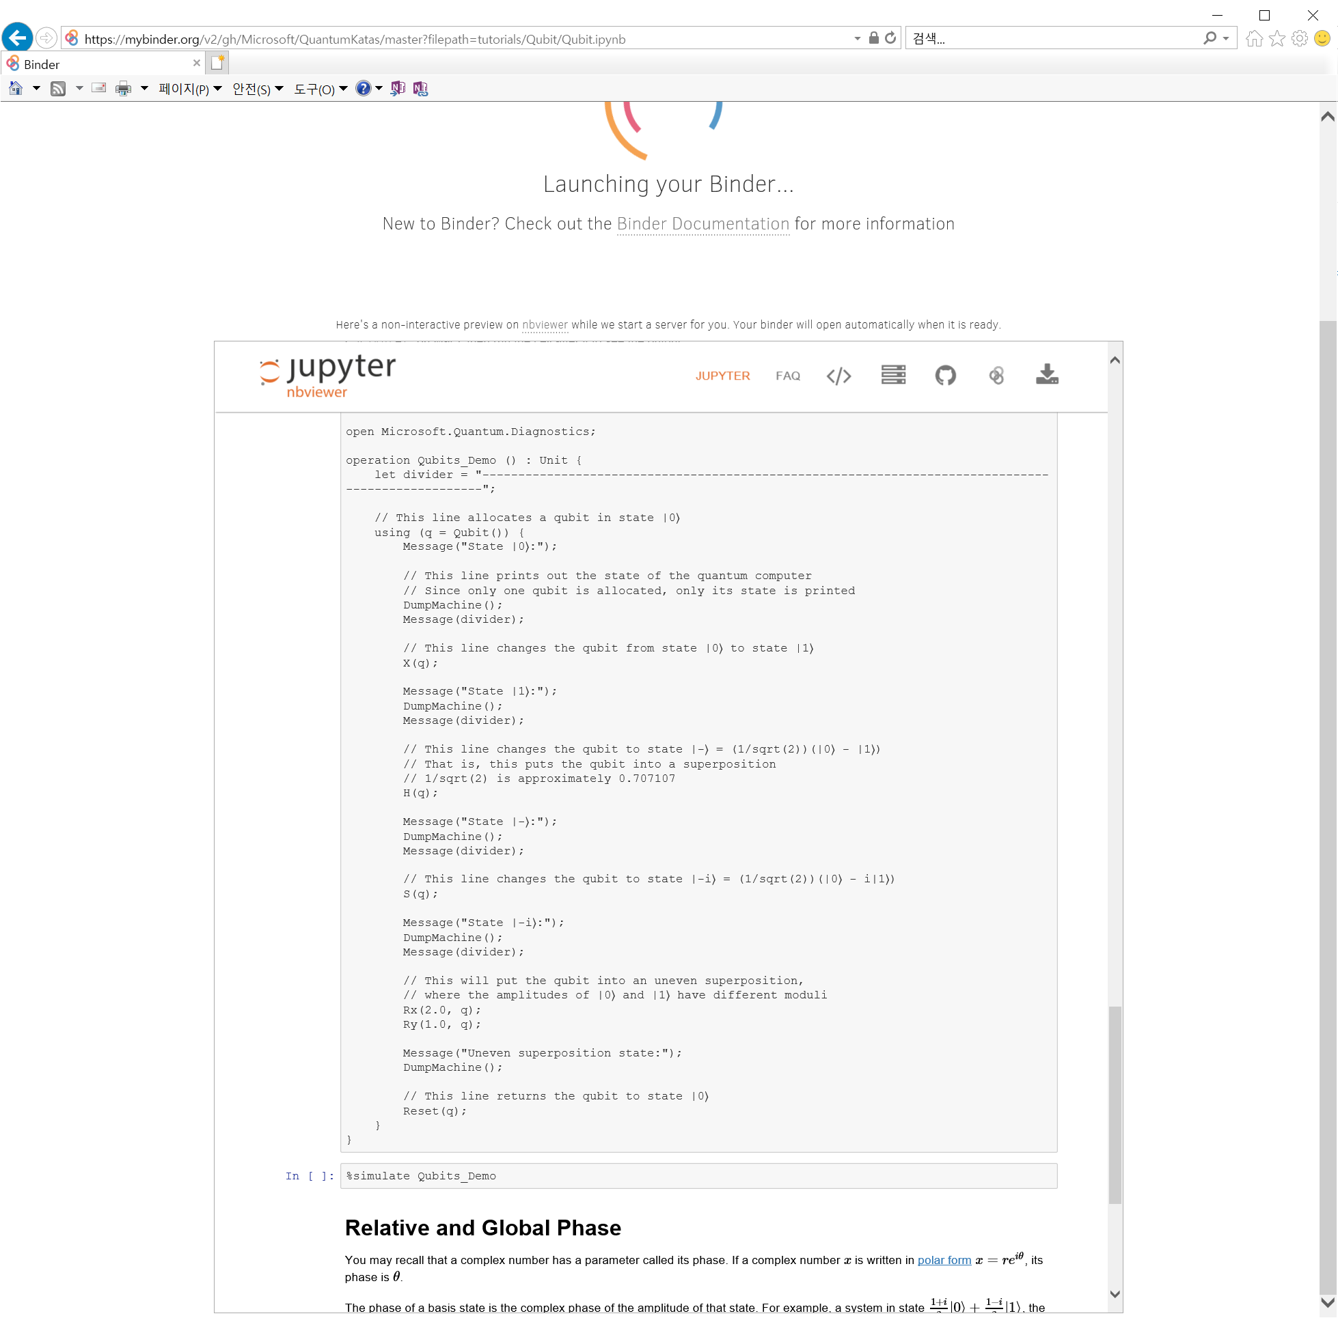Expand the address bar history dropdown

coord(857,39)
